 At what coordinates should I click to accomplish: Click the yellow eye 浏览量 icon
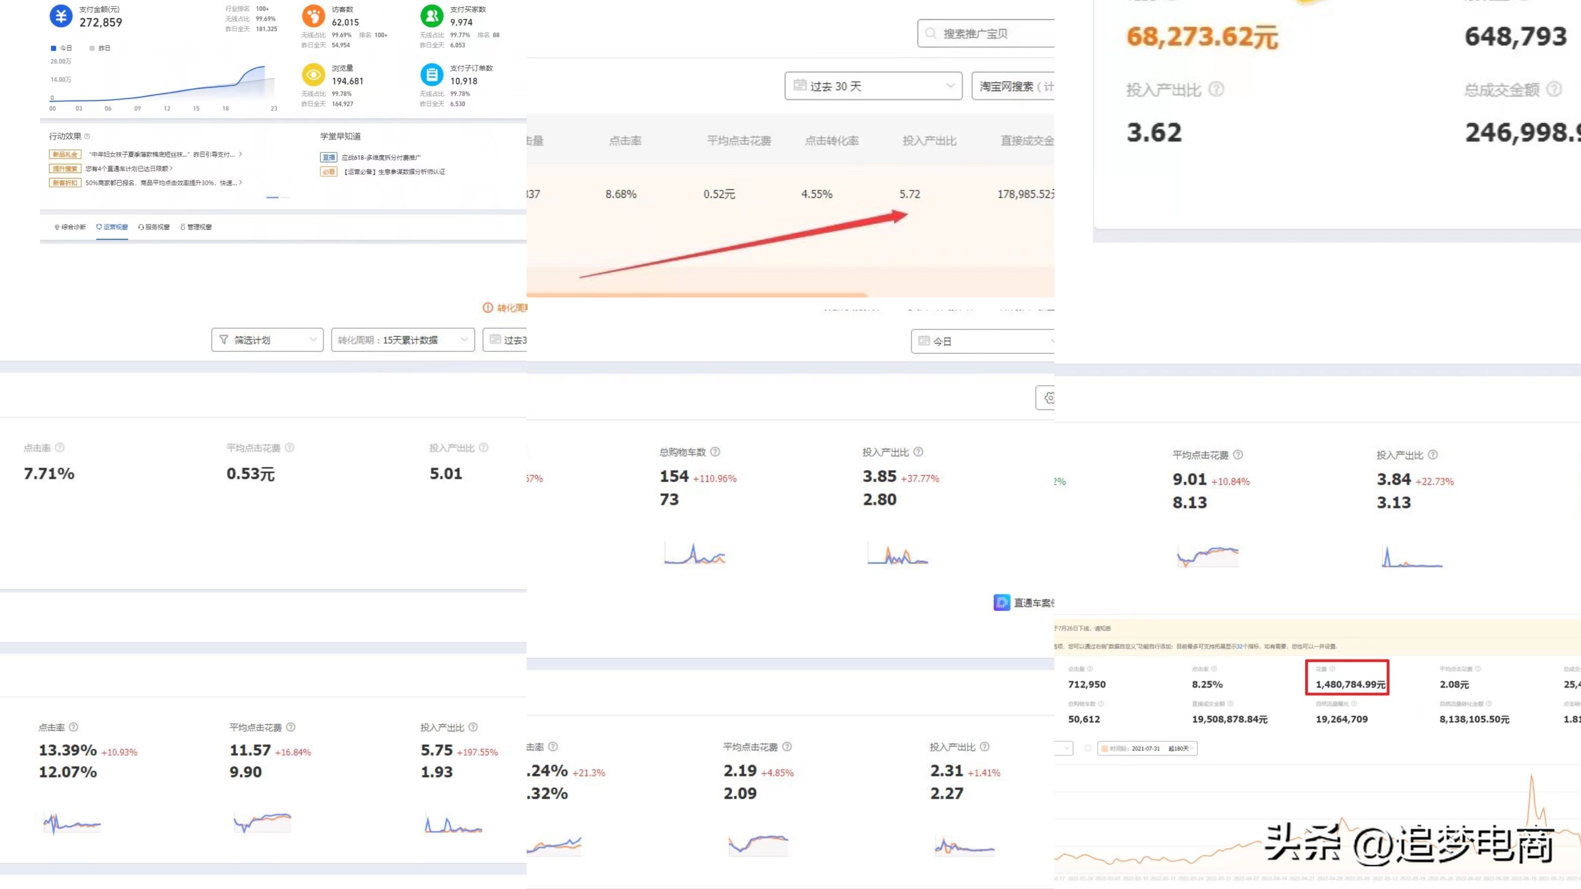313,75
